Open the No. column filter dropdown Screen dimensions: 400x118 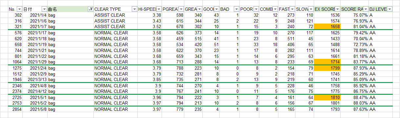19,9
